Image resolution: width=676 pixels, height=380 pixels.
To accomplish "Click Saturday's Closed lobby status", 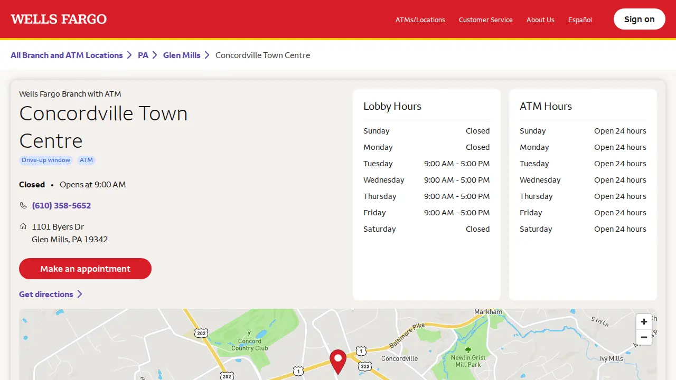I will click(478, 229).
